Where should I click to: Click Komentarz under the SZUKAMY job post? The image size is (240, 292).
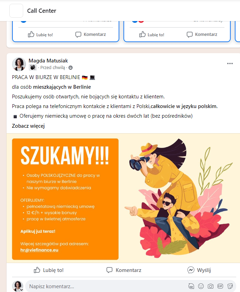[x=124, y=270]
